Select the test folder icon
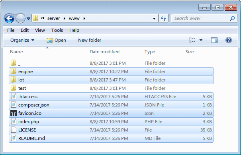This screenshot has width=241, height=155. 14,88
